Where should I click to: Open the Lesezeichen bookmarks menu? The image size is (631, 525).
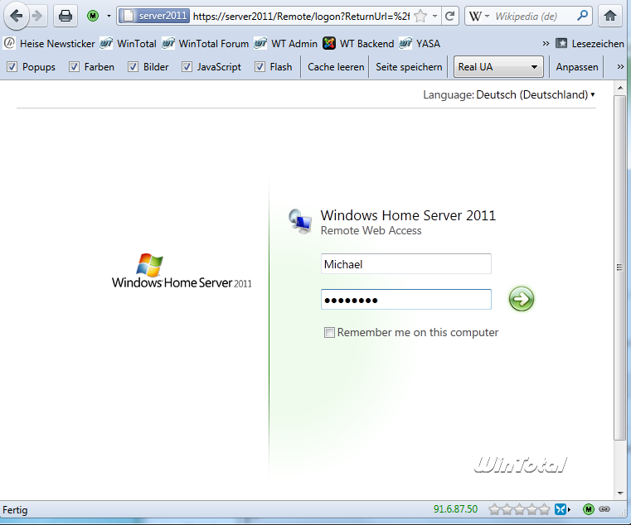(x=590, y=43)
